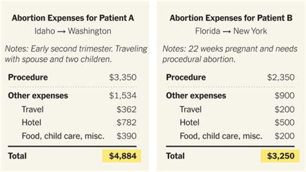Click the Florida origin text

(x=208, y=31)
